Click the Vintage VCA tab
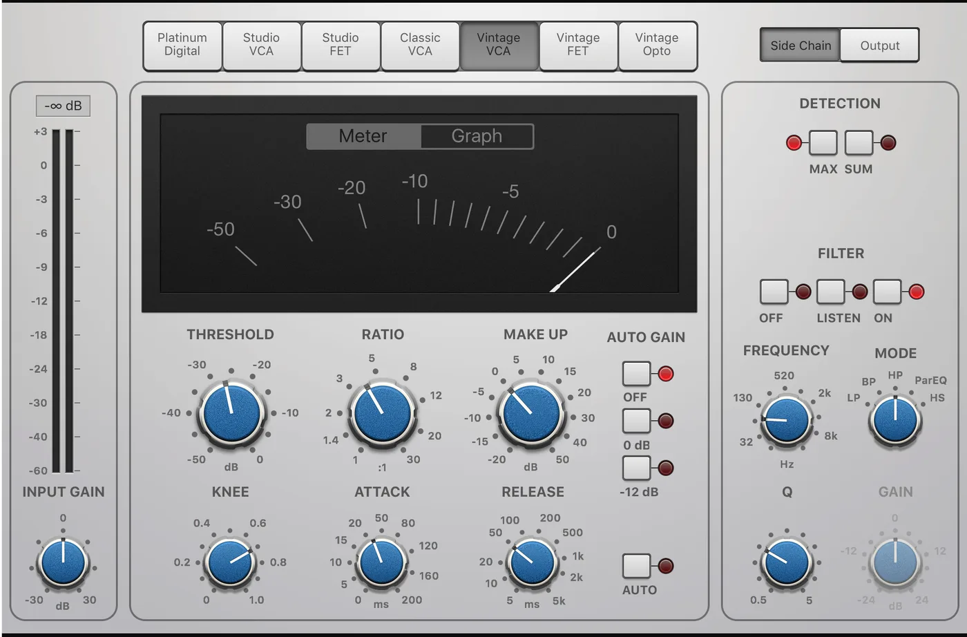Screen dimensions: 967x637 [x=499, y=45]
